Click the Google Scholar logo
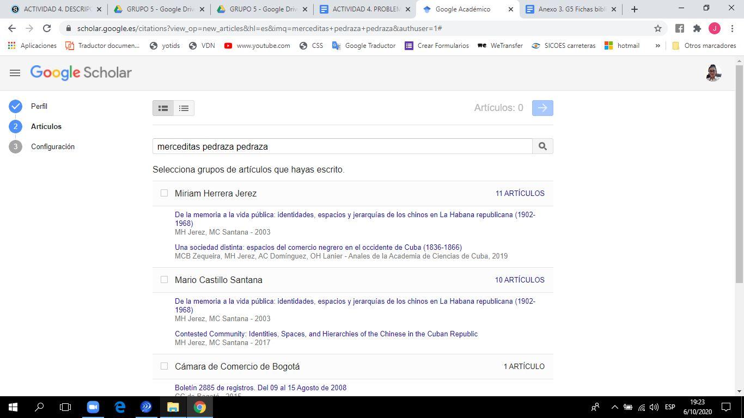Screen dimensions: 744x418 coord(81,72)
